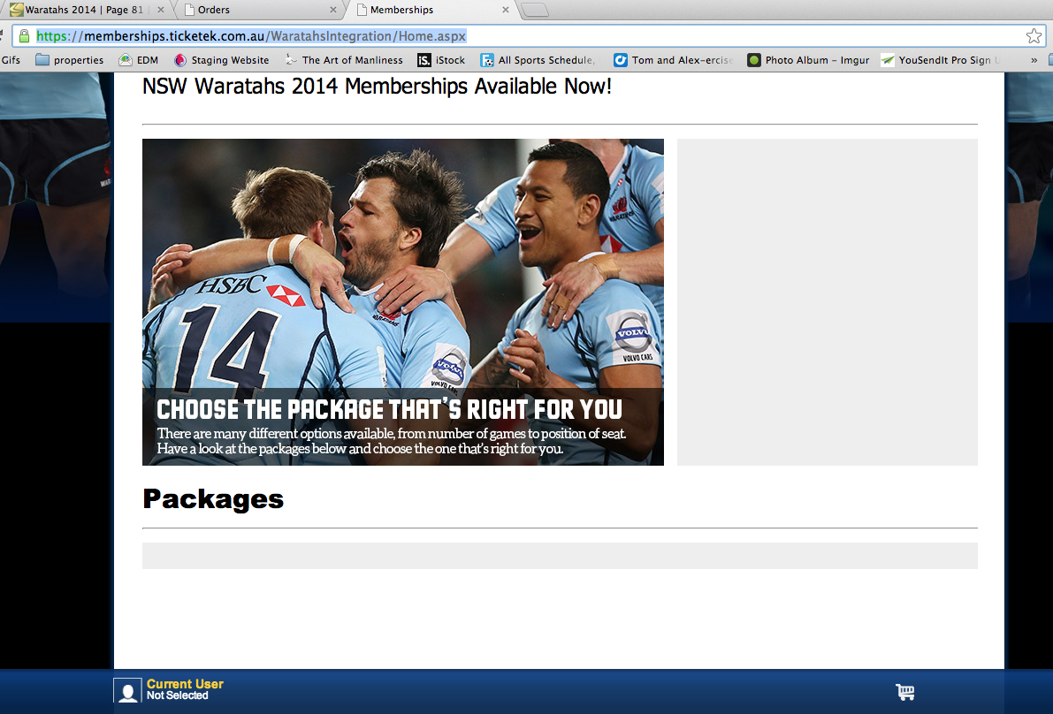Close the Memberships tab
This screenshot has width=1053, height=714.
click(506, 10)
